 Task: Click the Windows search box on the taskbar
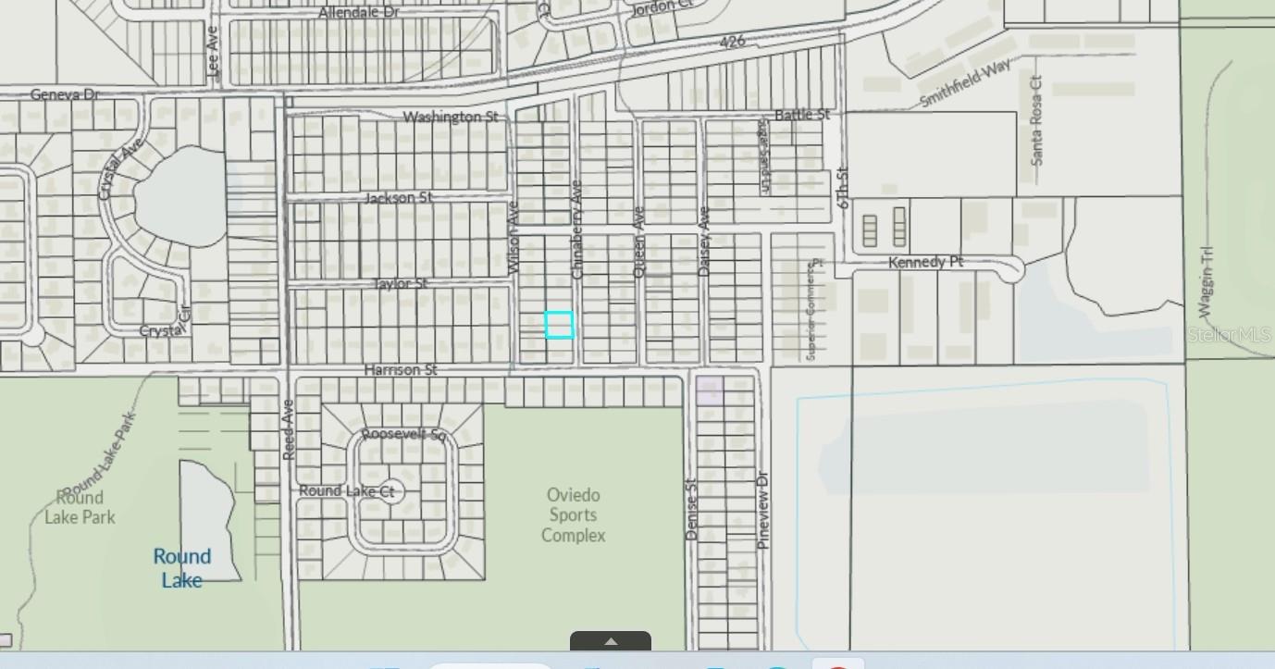pos(490,666)
